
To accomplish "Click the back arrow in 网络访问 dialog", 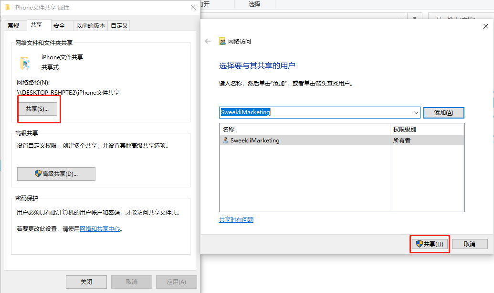I will pyautogui.click(x=207, y=41).
